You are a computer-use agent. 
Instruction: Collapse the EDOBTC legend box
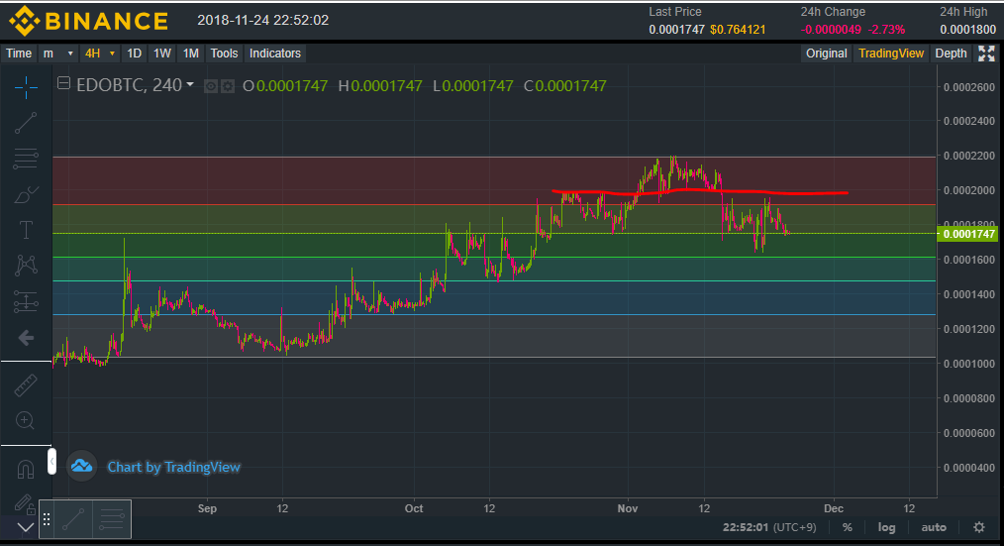point(63,84)
